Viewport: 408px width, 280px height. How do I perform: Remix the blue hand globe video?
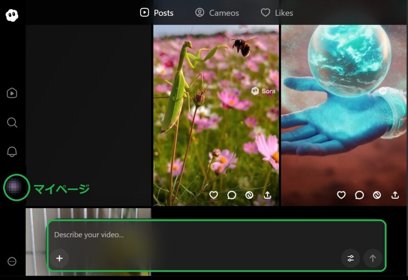(377, 195)
